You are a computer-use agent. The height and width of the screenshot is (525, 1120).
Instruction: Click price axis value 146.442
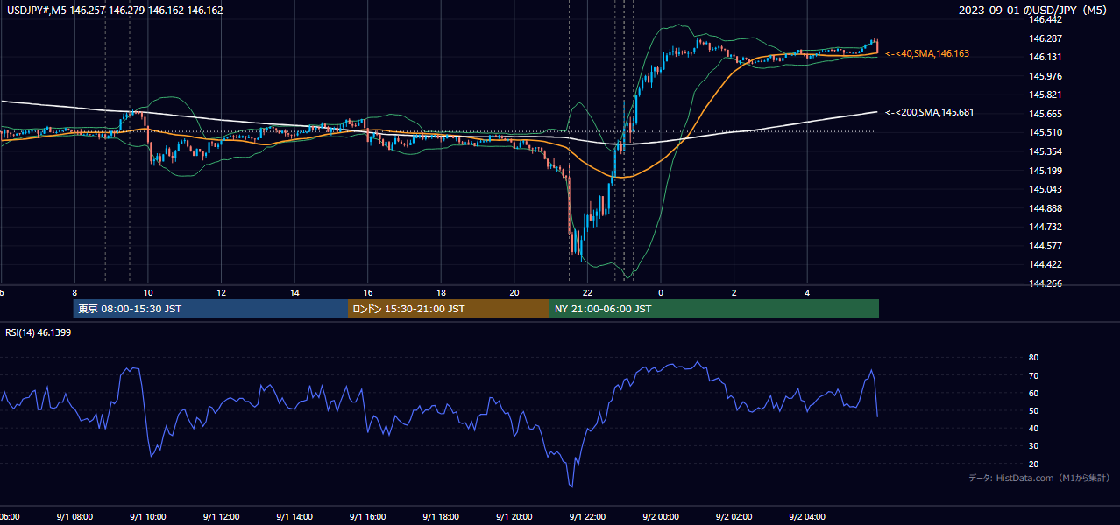coord(1047,20)
